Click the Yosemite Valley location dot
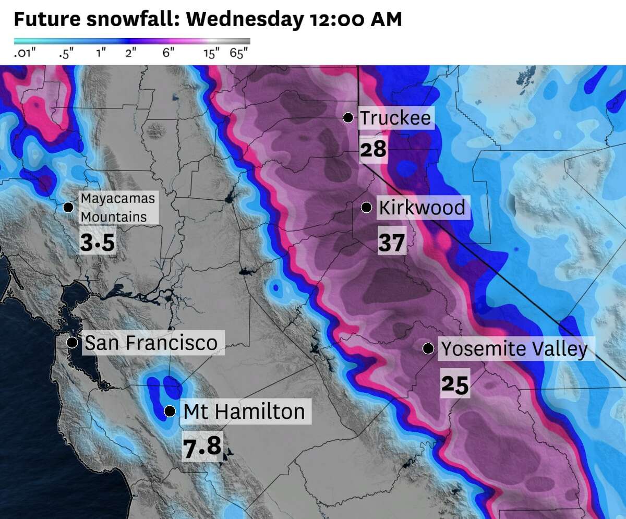The height and width of the screenshot is (519, 626). pyautogui.click(x=428, y=348)
